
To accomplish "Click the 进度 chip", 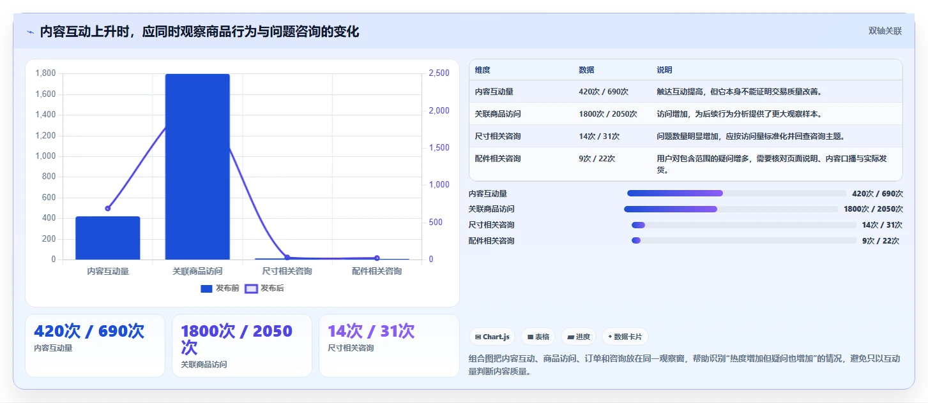I will [579, 337].
